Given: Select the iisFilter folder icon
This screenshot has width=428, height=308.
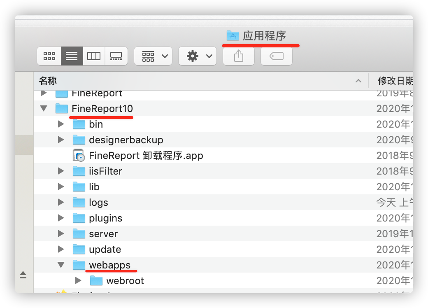Looking at the screenshot, I should coord(79,171).
